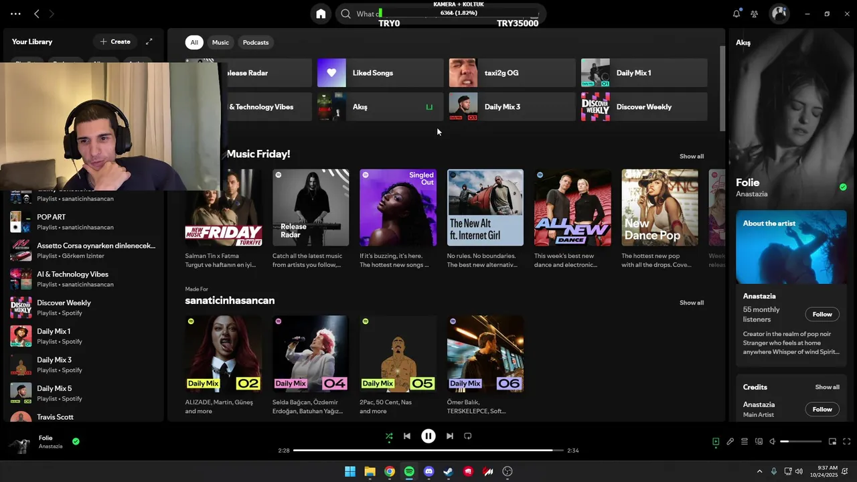The height and width of the screenshot is (482, 857).
Task: Open Daily Mix 04 card
Action: click(311, 366)
